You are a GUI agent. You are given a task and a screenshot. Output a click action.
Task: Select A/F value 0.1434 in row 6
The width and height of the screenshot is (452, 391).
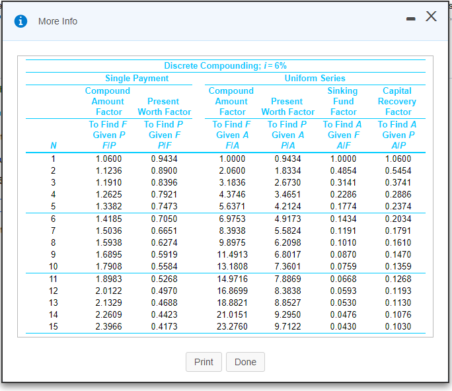pos(344,219)
